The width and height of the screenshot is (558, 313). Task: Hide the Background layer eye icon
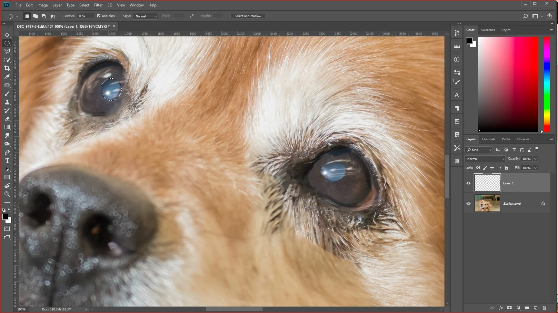(x=469, y=204)
